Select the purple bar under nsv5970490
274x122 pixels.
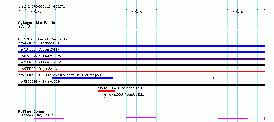pos(142,59)
